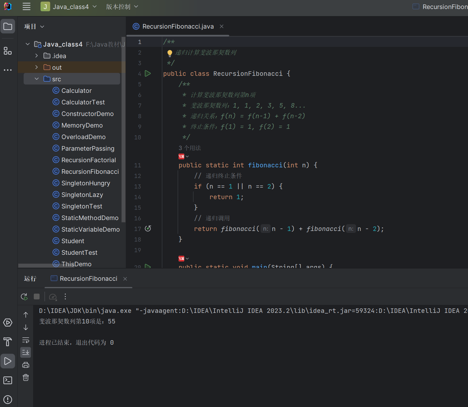The height and width of the screenshot is (407, 468).
Task: Click console output line showing 55
Action: click(77, 322)
